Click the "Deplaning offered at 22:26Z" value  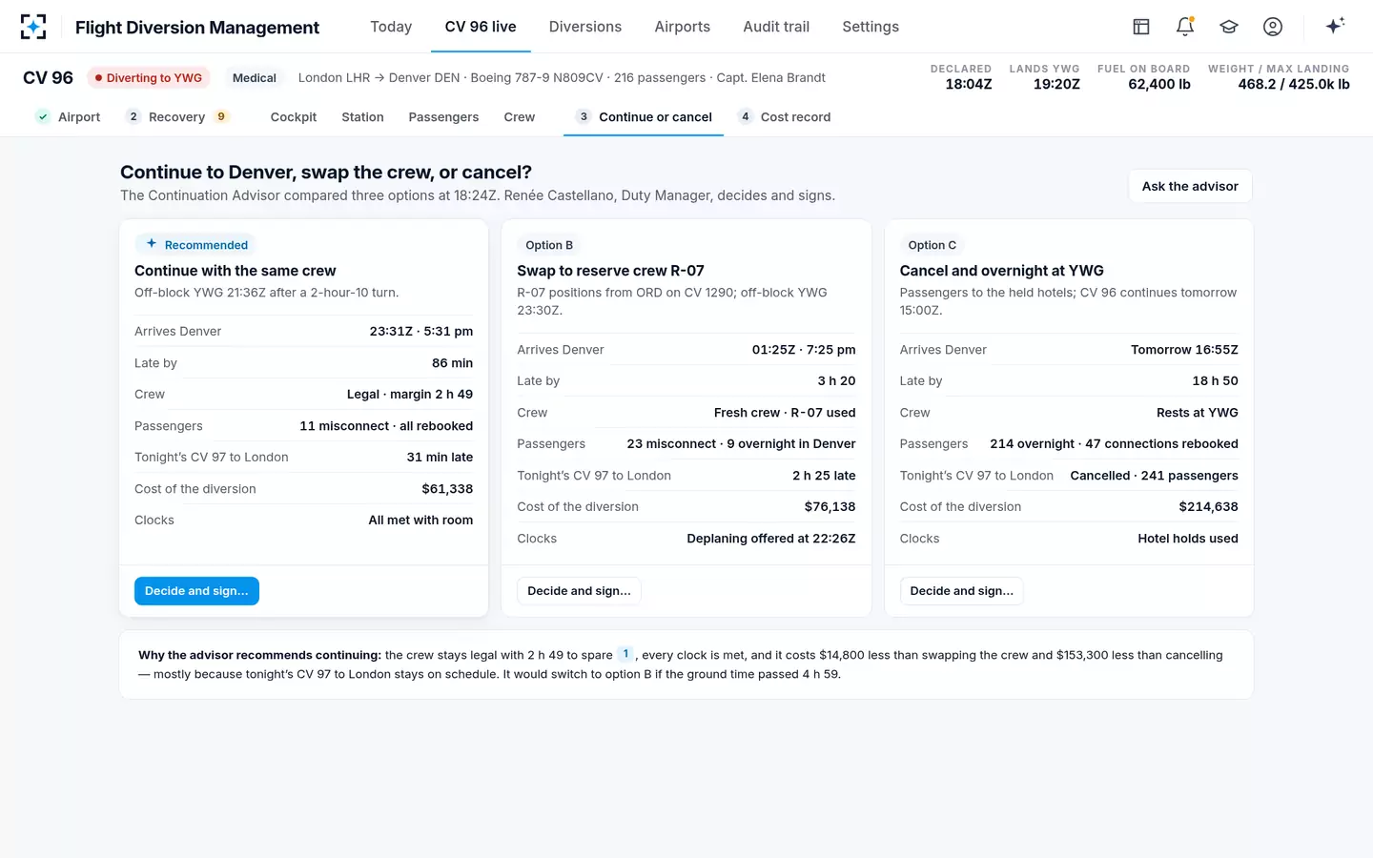point(771,539)
